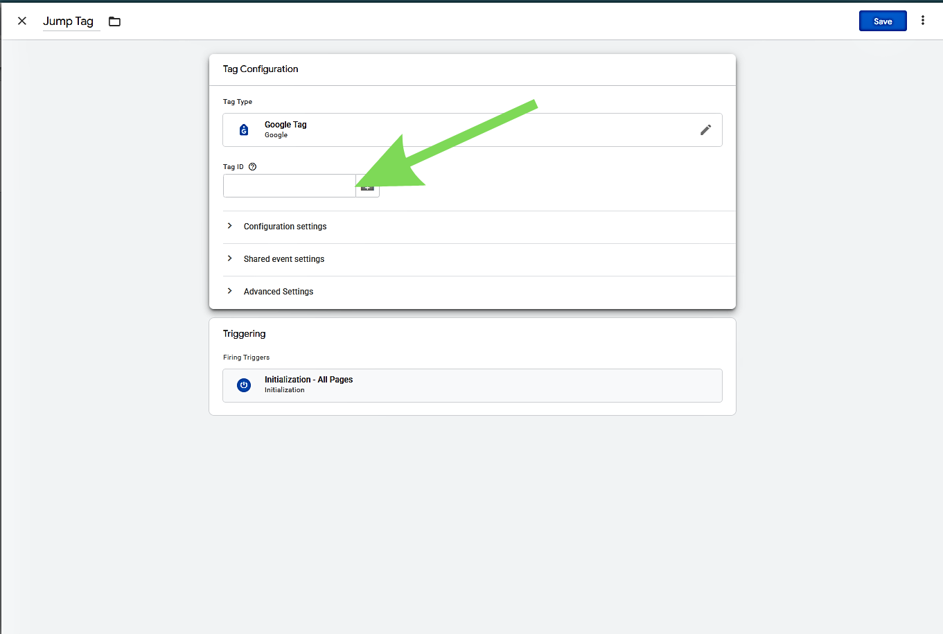
Task: Expand Shared event settings chevron
Action: pyautogui.click(x=230, y=258)
